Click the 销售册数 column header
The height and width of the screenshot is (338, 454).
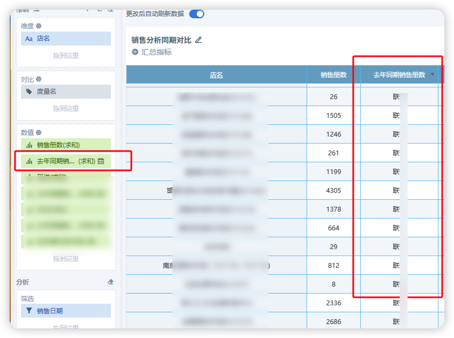334,75
